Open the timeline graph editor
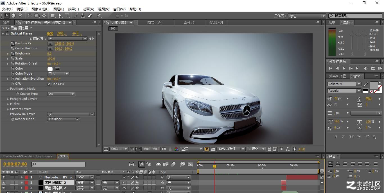 click(190, 164)
